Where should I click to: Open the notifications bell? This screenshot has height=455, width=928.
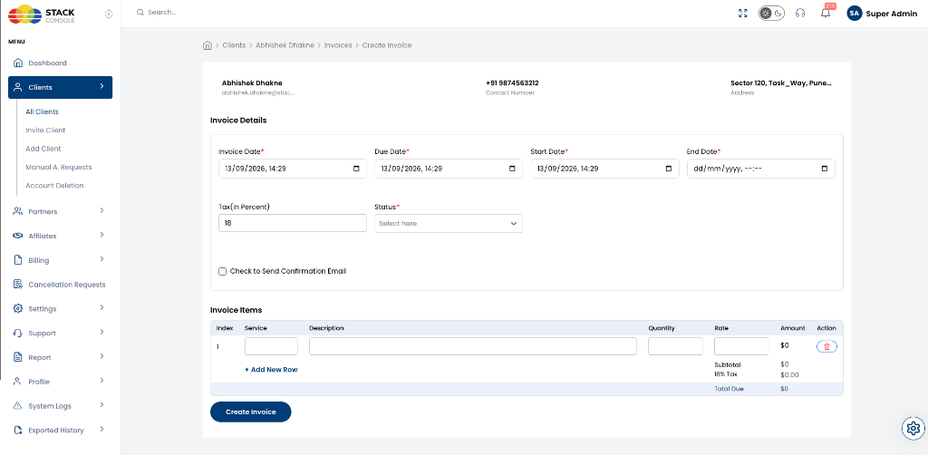click(x=826, y=13)
